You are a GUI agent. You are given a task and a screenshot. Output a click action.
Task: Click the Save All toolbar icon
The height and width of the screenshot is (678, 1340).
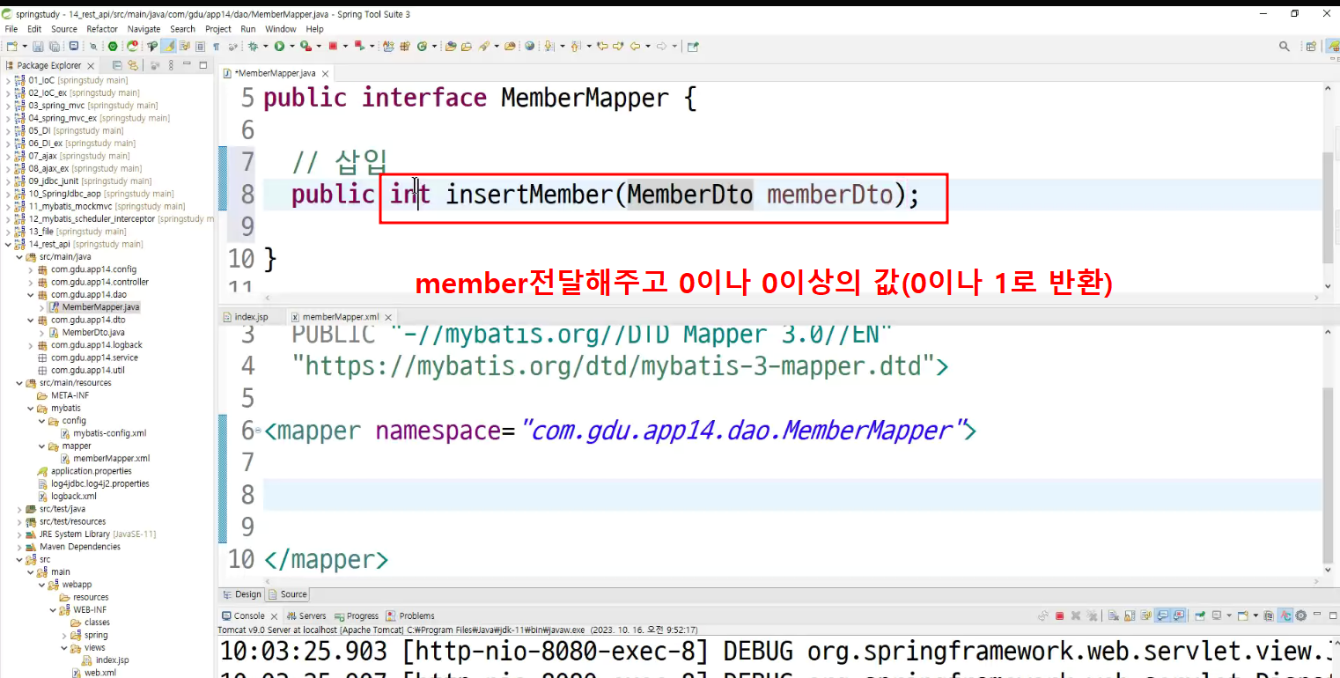55,46
